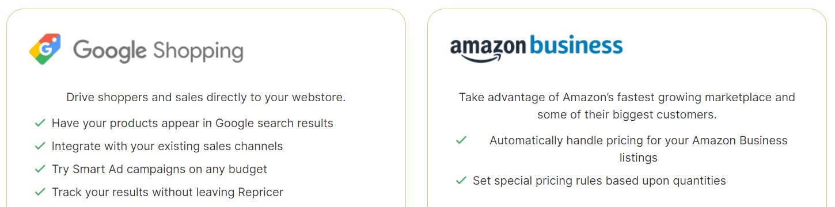
Task: Click the Amazon Business logo
Action: 536,48
